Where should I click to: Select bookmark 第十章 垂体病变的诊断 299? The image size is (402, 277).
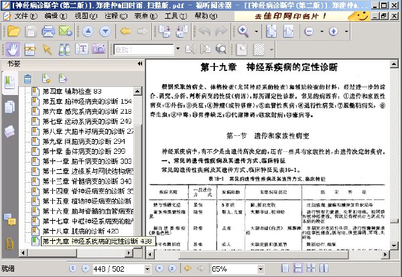[84, 151]
